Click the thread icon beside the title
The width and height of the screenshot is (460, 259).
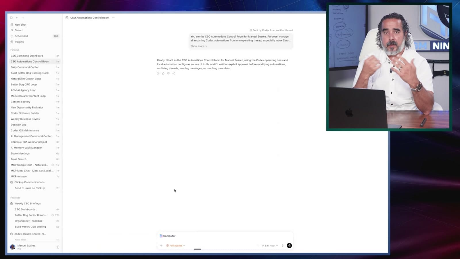click(x=67, y=18)
